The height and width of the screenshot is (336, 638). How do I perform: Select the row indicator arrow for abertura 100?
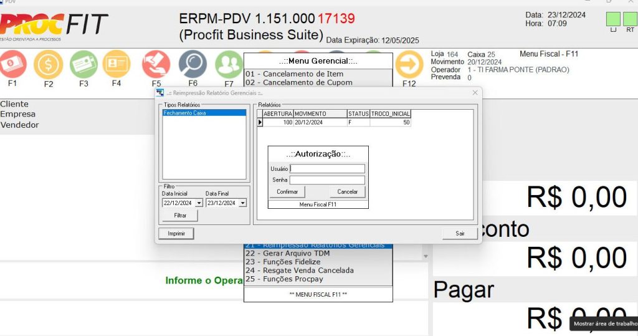coord(260,122)
